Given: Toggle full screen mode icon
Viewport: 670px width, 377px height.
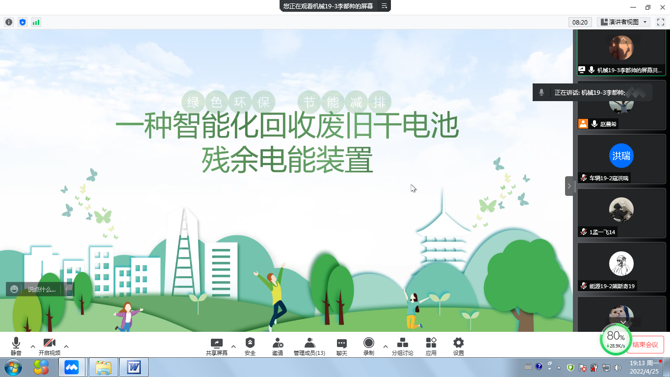Looking at the screenshot, I should tap(660, 22).
